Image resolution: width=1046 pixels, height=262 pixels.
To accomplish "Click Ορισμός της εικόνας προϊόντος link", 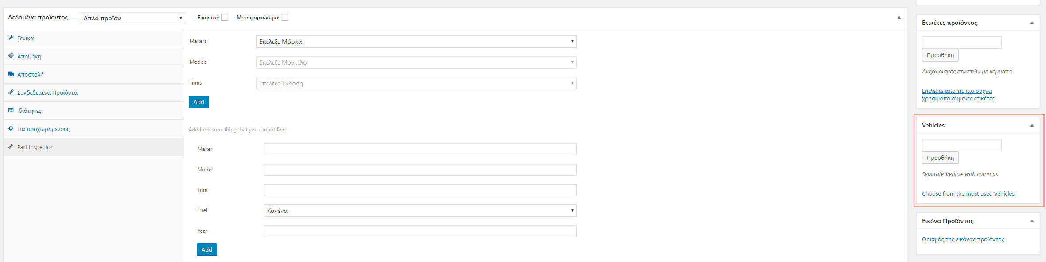I will tap(963, 239).
